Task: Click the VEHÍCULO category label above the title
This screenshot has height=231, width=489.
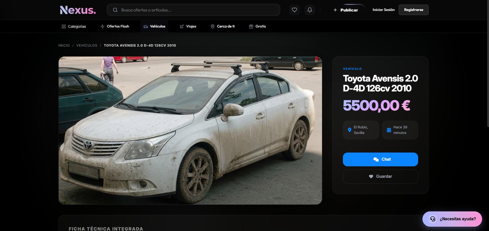Action: coord(352,69)
